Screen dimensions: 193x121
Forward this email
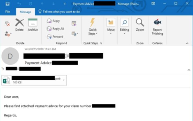(x=55, y=37)
